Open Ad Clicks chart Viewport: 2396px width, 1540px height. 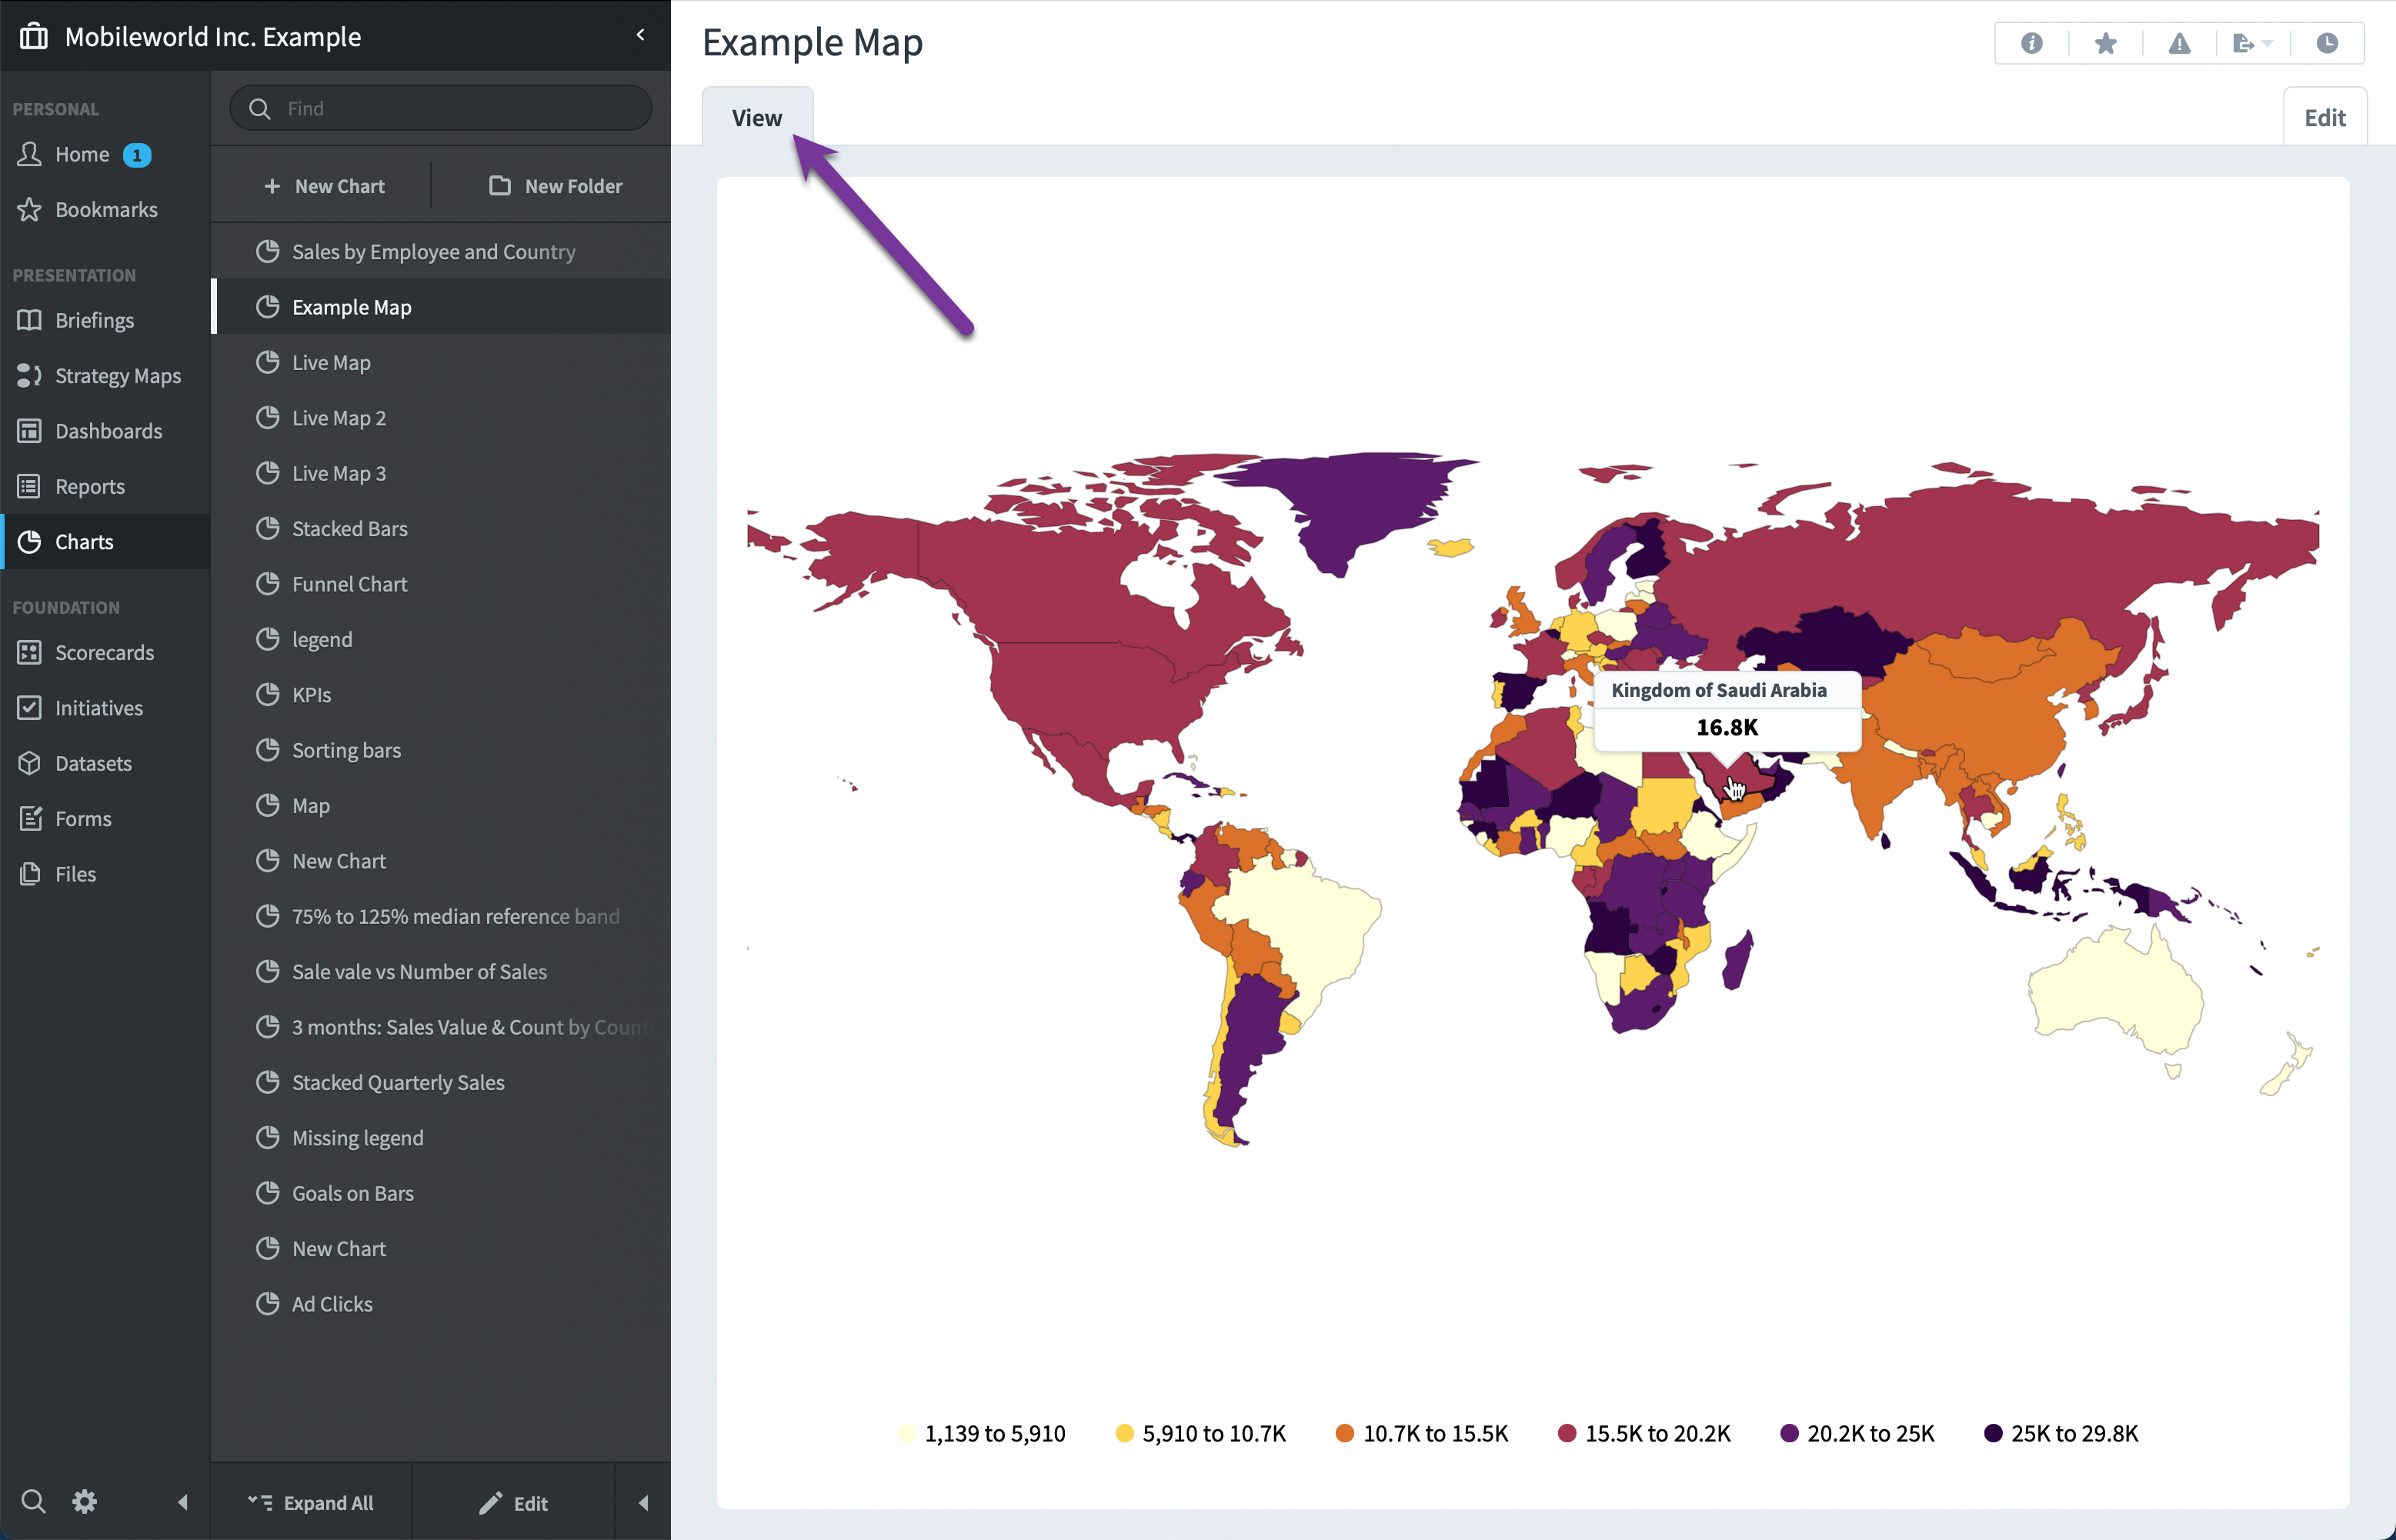(x=441, y=1304)
